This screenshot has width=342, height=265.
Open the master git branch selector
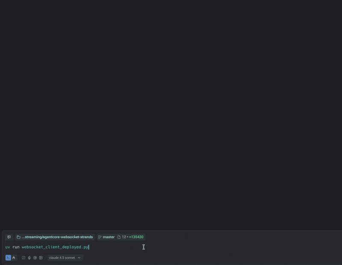pos(106,237)
